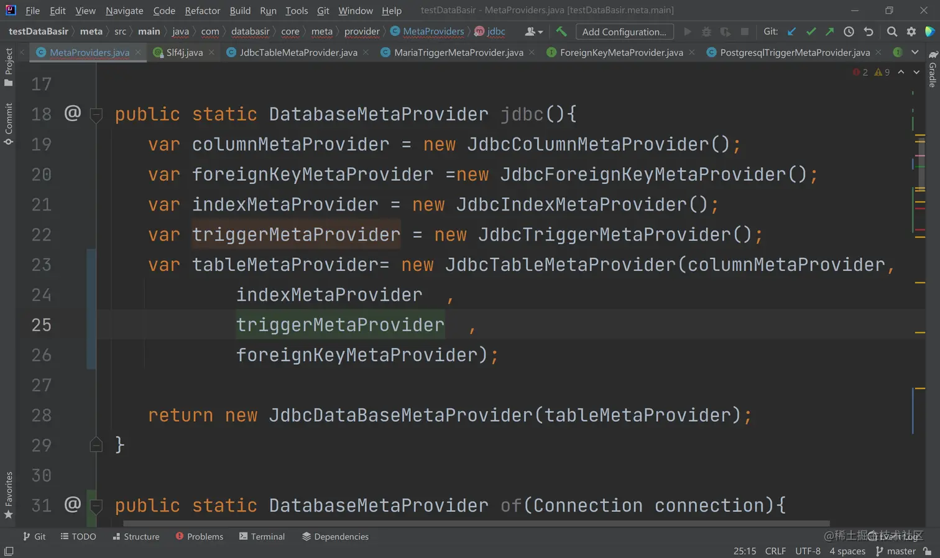Click the Build Project hammer icon

[x=561, y=31]
